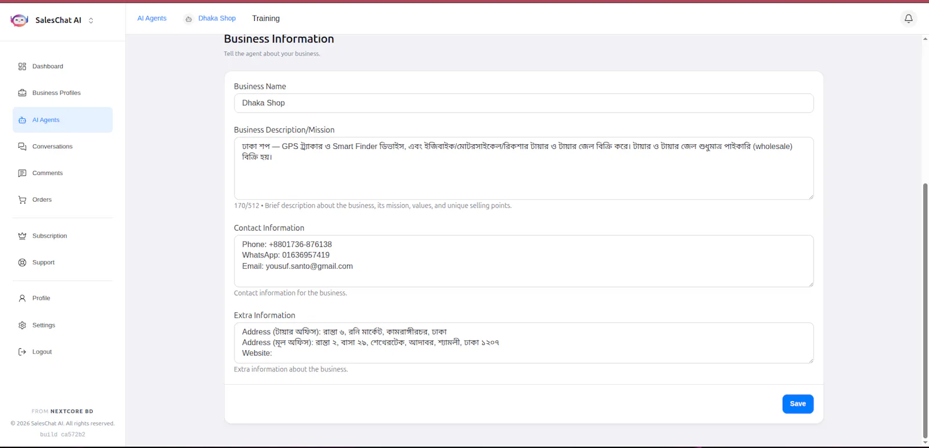The image size is (929, 448).
Task: Click the AI Agents robot icon in sidebar
Action: 22,120
